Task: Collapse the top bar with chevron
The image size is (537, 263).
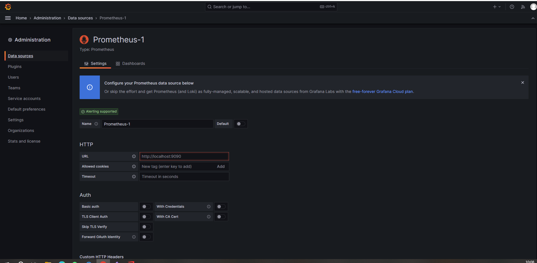Action: pos(533,18)
